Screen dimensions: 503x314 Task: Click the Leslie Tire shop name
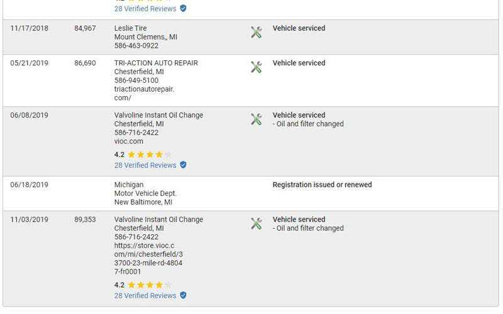click(x=132, y=28)
